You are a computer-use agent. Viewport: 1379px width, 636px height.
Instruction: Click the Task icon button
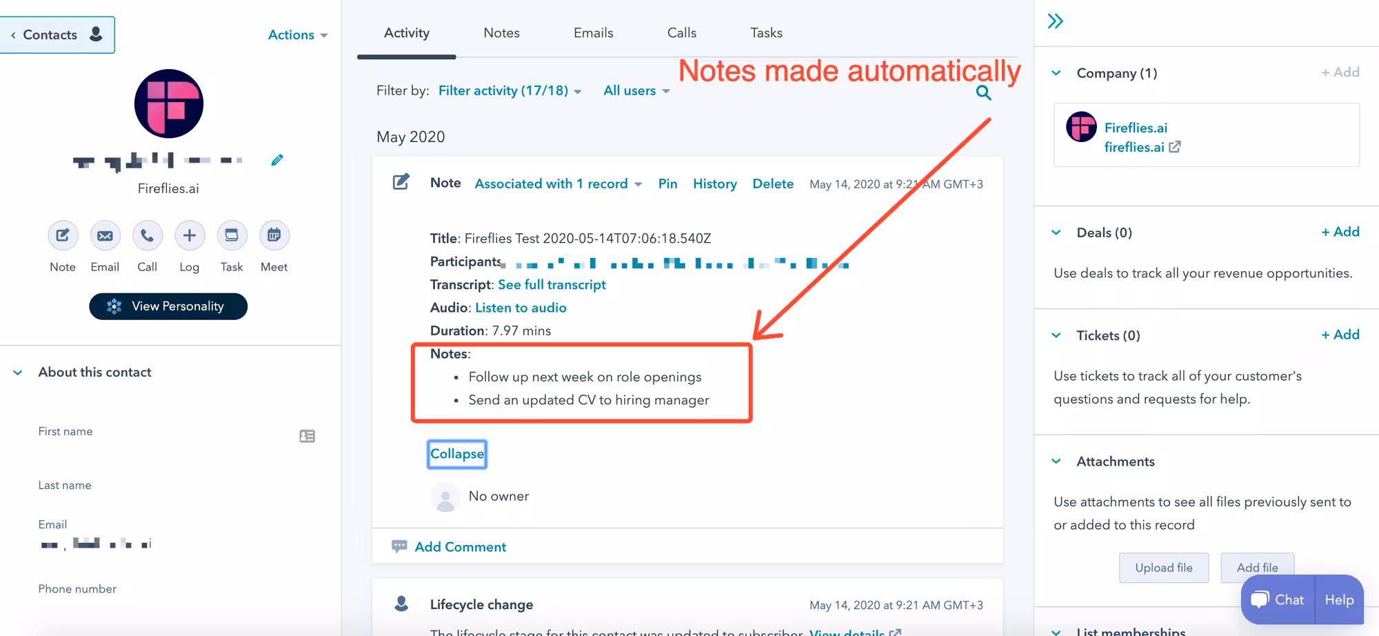click(x=232, y=236)
